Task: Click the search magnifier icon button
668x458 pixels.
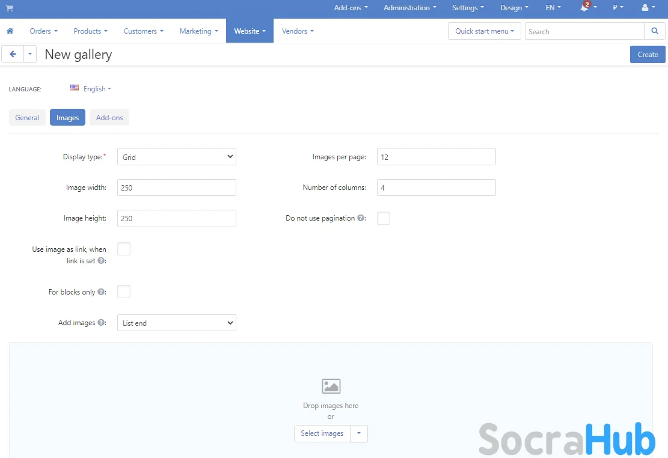Action: (654, 31)
